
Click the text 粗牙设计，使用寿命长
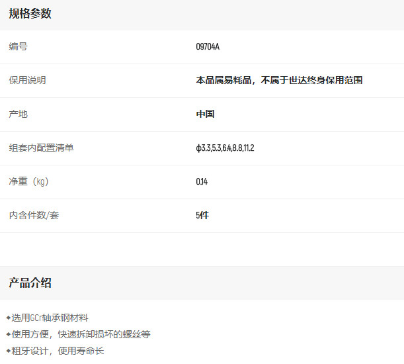click(x=58, y=351)
